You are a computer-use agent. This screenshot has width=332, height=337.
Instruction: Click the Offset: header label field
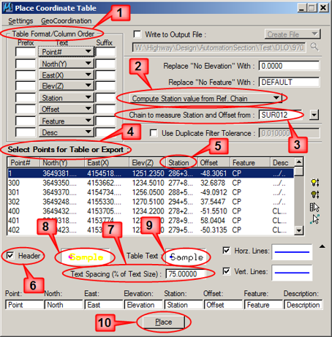[223, 305]
